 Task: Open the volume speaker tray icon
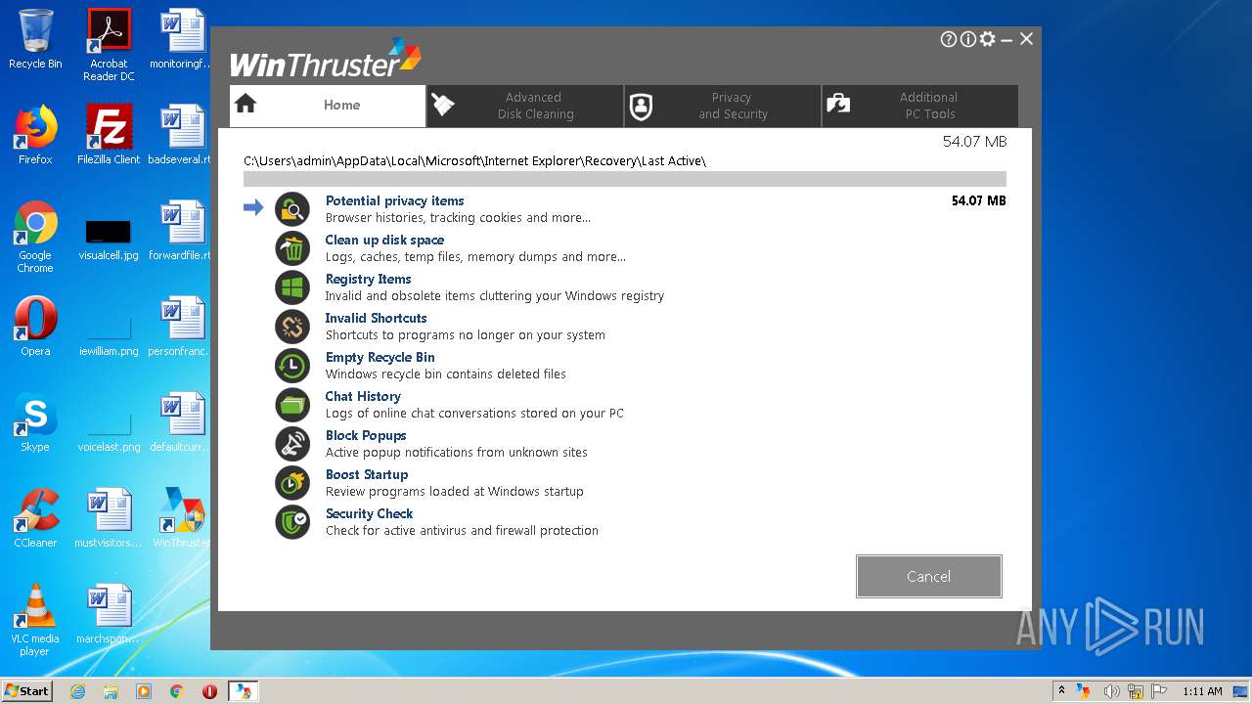click(x=1112, y=691)
